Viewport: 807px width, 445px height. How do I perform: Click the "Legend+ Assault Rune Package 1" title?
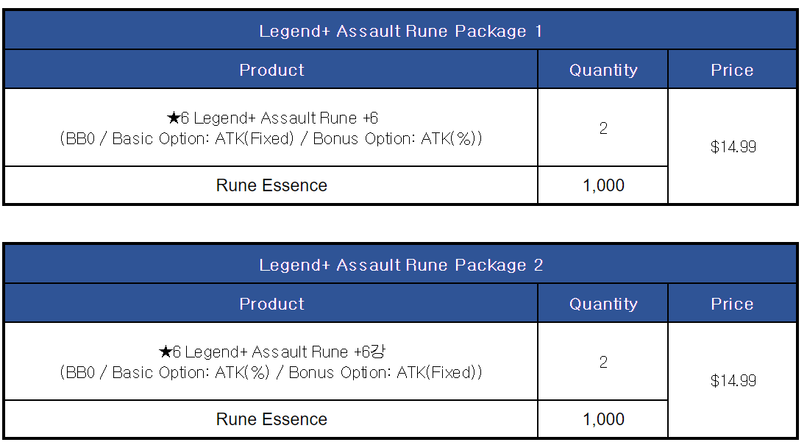(400, 31)
